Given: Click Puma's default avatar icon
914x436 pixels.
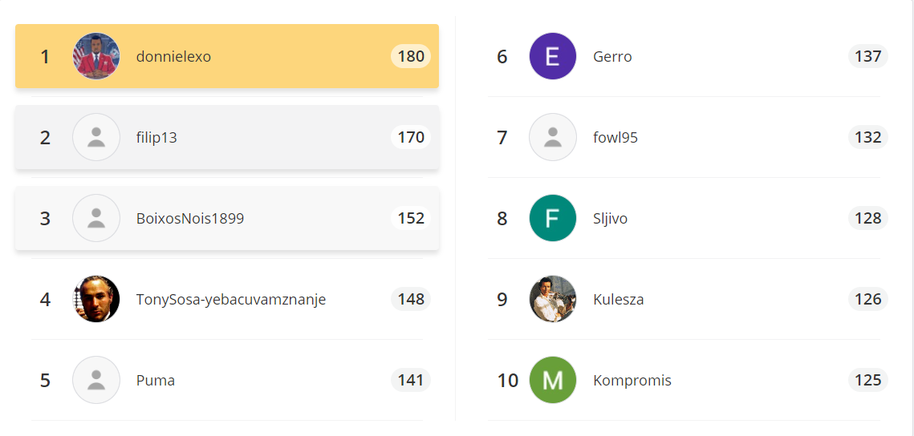Looking at the screenshot, I should point(96,380).
